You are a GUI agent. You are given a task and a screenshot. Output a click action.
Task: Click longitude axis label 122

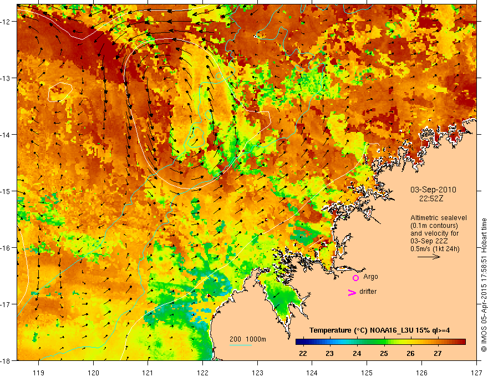202,373
